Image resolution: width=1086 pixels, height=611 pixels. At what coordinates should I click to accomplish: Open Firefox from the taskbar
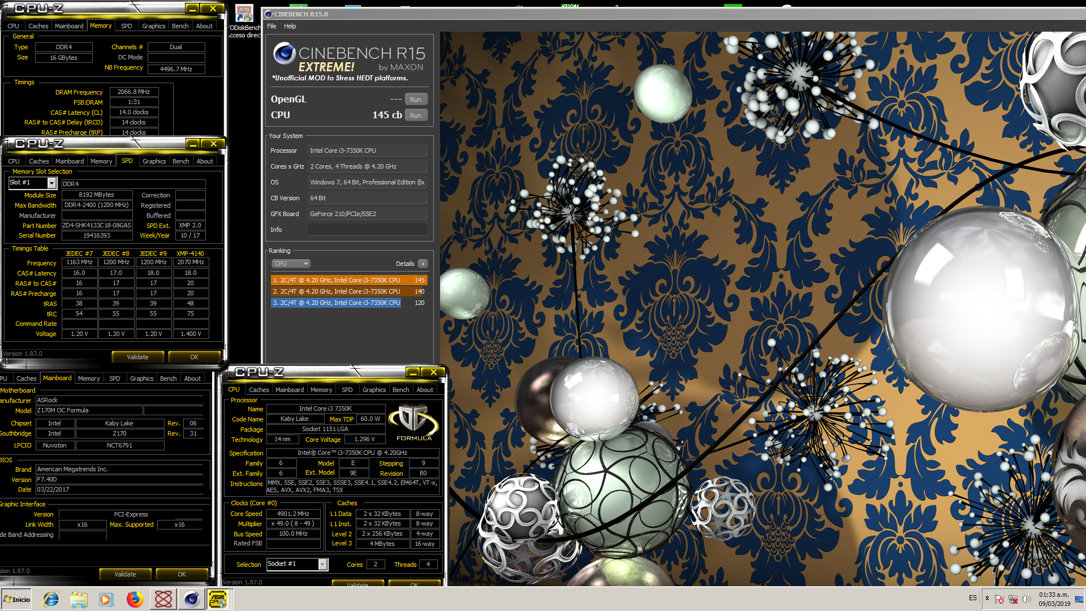(135, 599)
